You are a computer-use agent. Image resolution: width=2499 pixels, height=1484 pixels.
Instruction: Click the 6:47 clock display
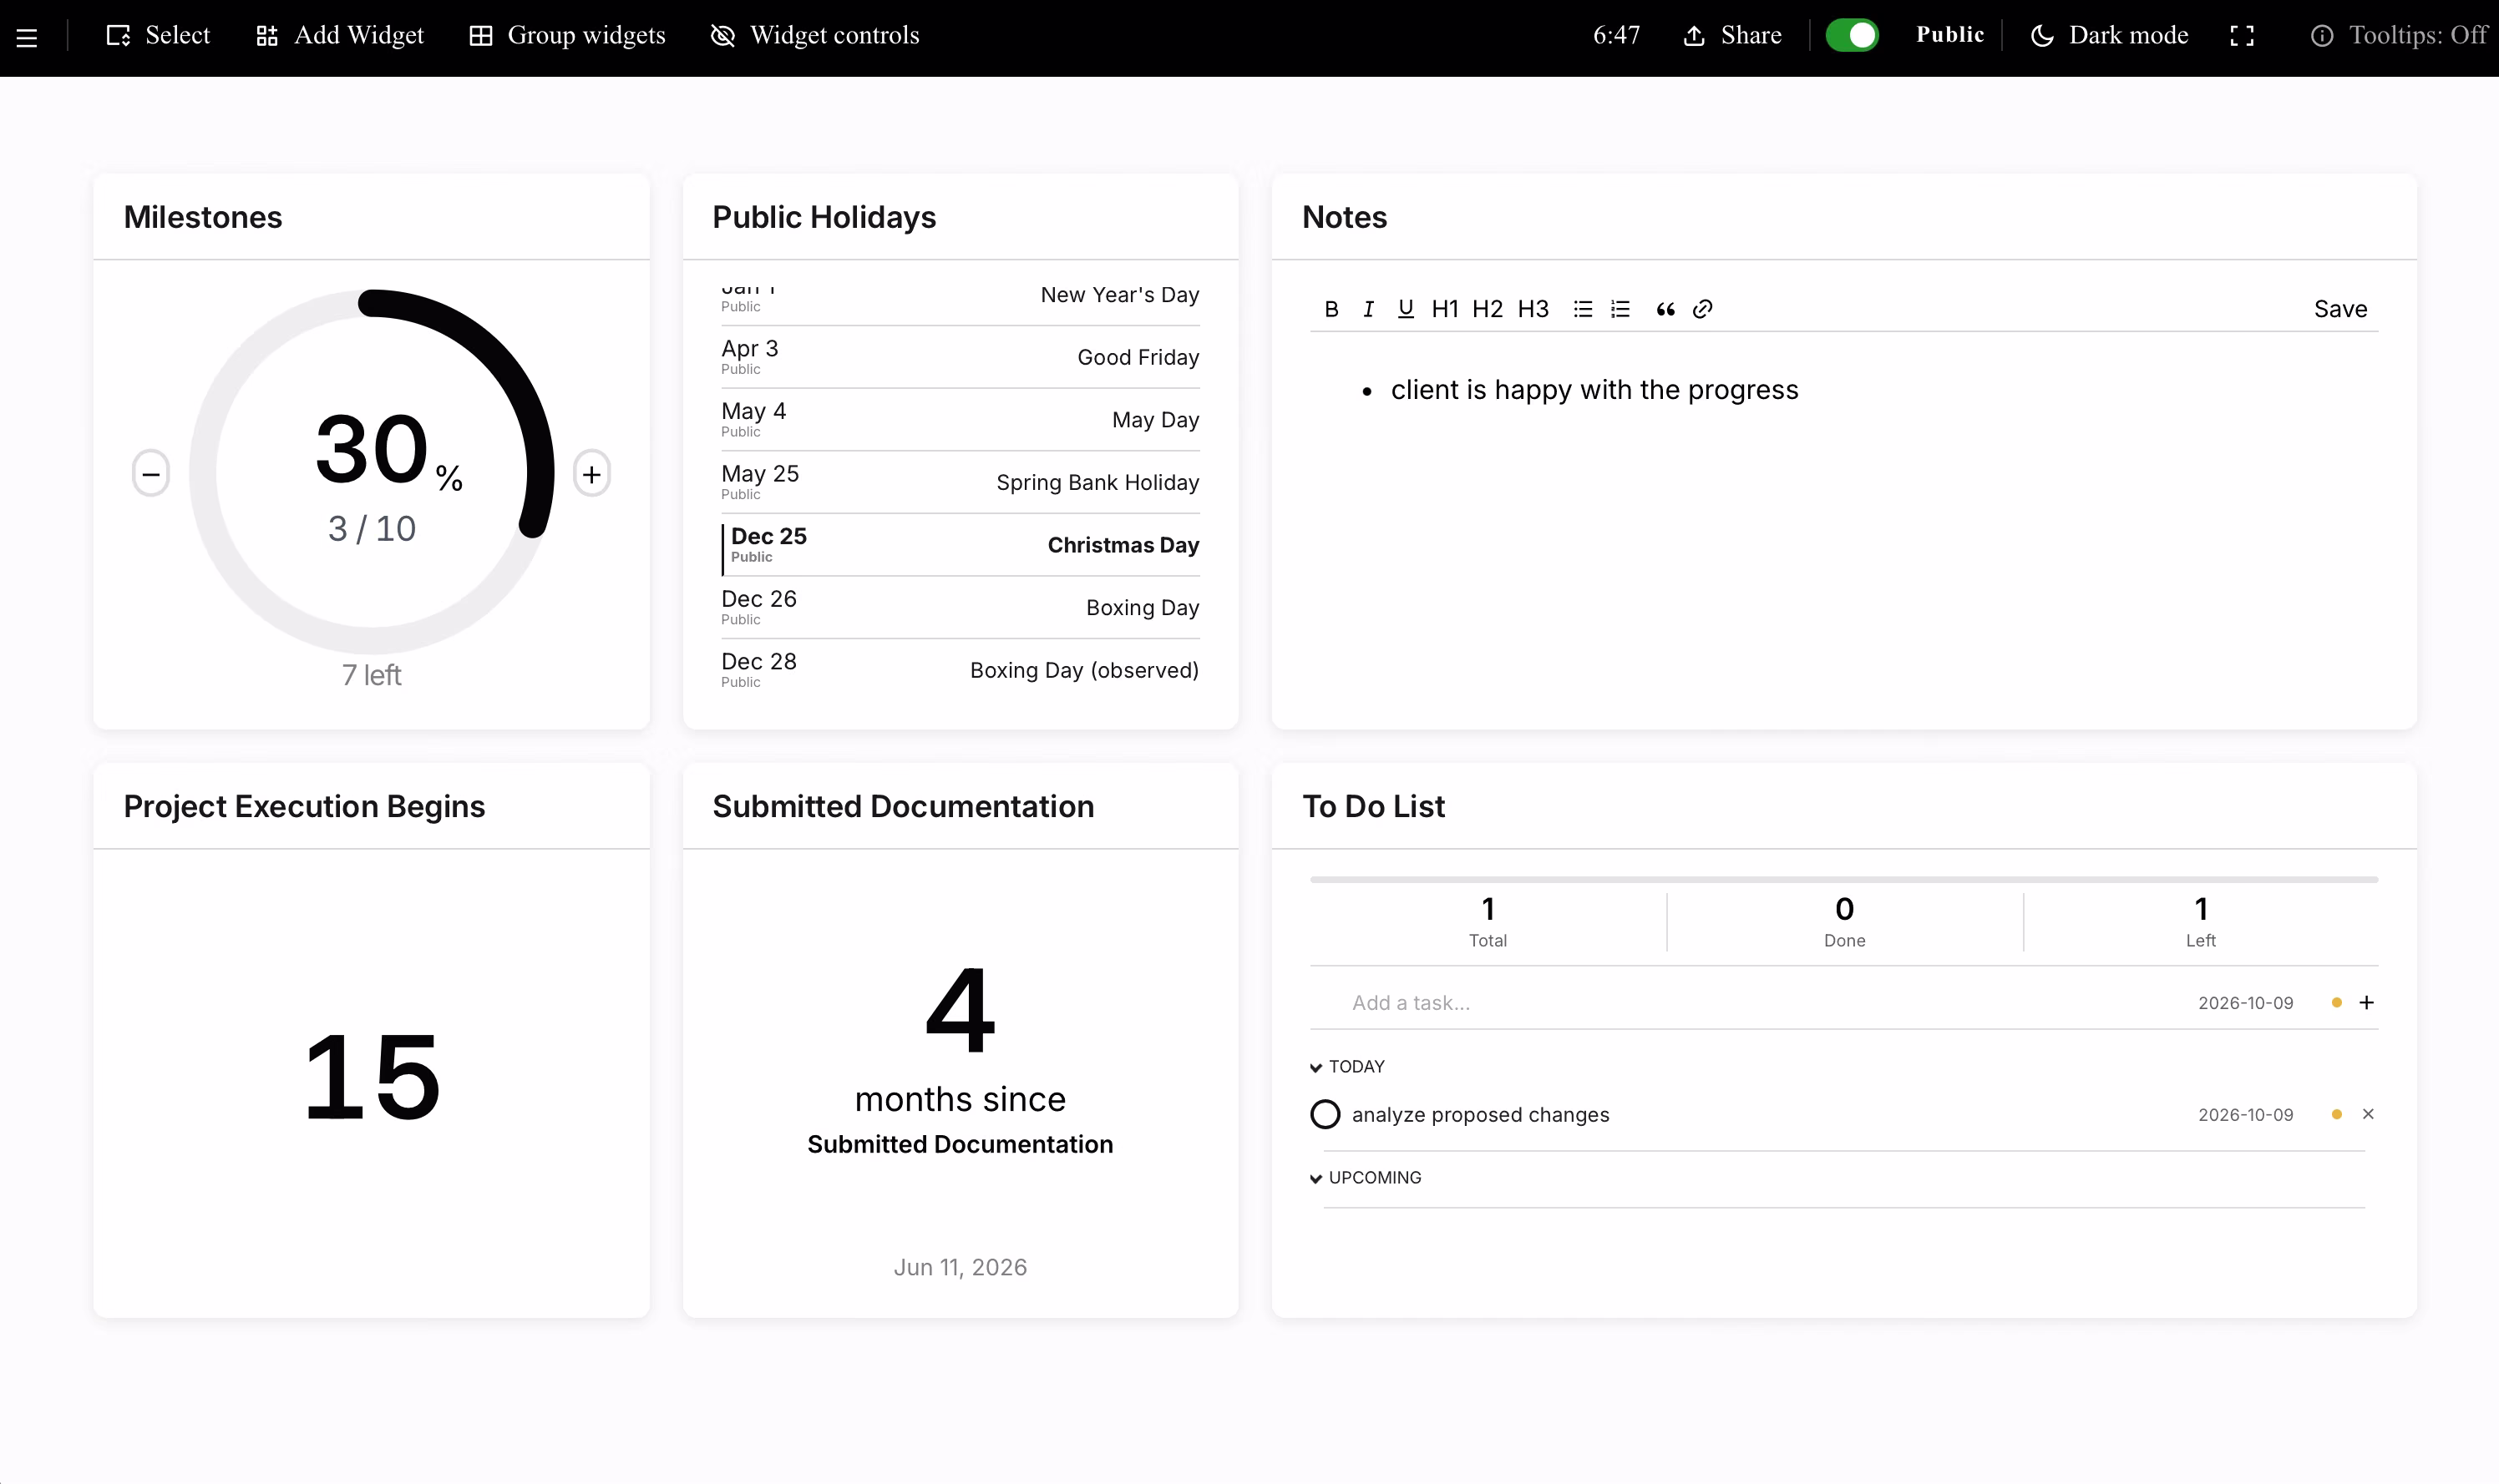(x=1615, y=36)
